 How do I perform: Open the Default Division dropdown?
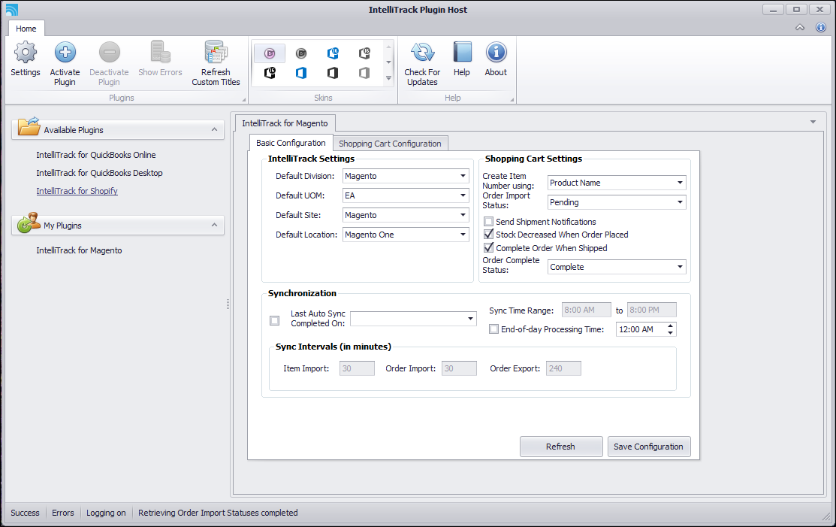point(463,176)
